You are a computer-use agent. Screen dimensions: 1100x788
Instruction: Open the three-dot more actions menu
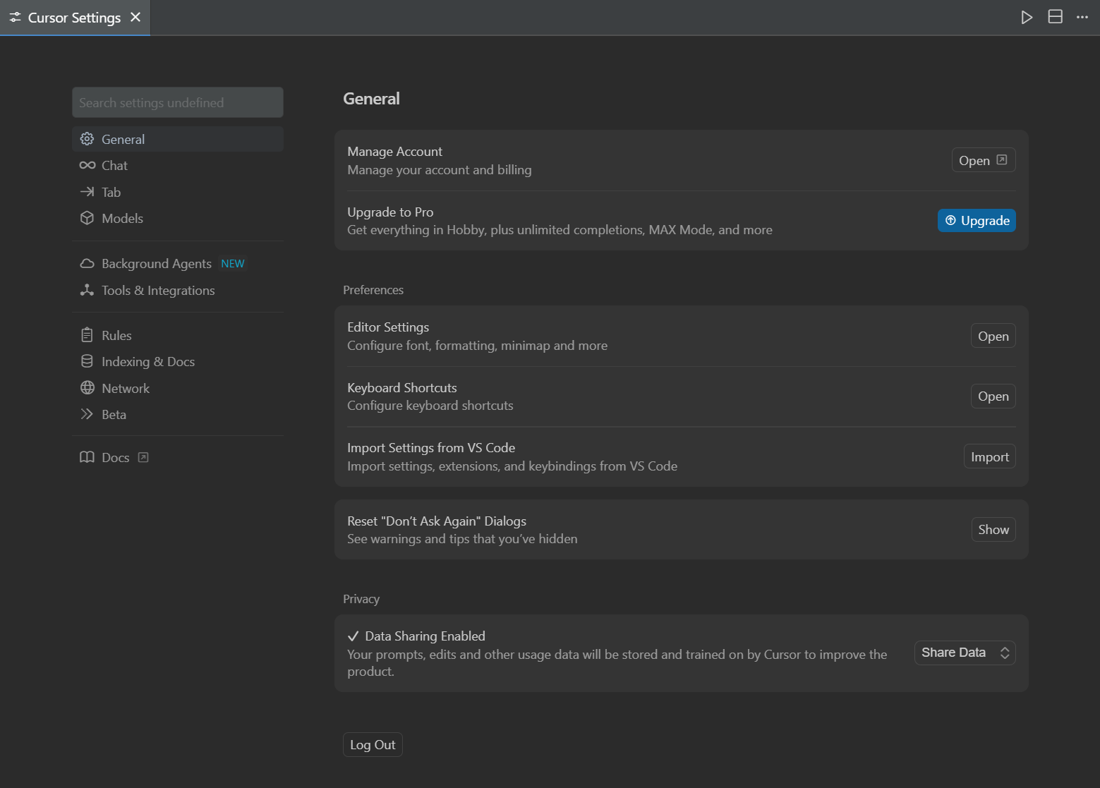(1082, 18)
